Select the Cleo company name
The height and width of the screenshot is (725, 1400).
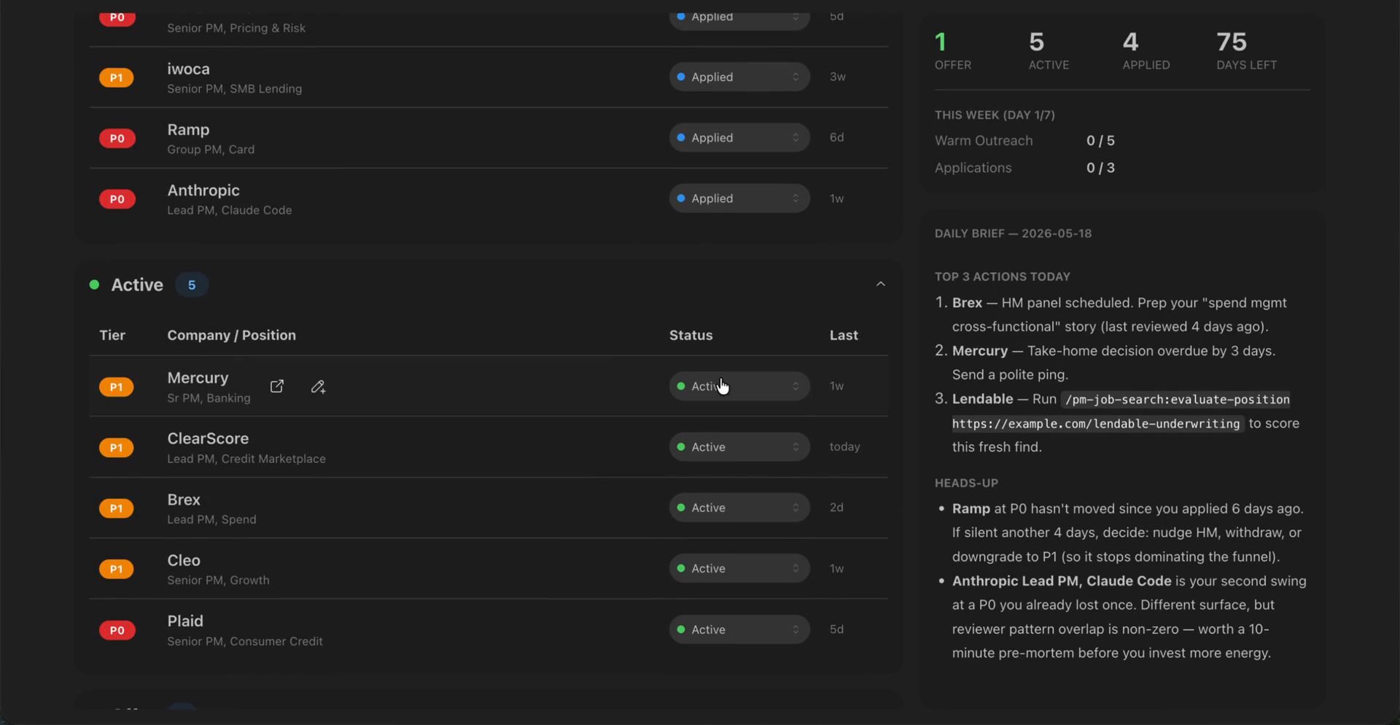point(184,560)
